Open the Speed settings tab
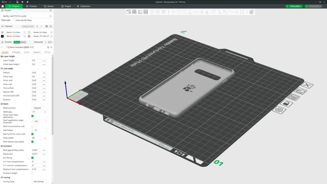Image resolution: width=327 pixels, height=184 pixels. 26,52
